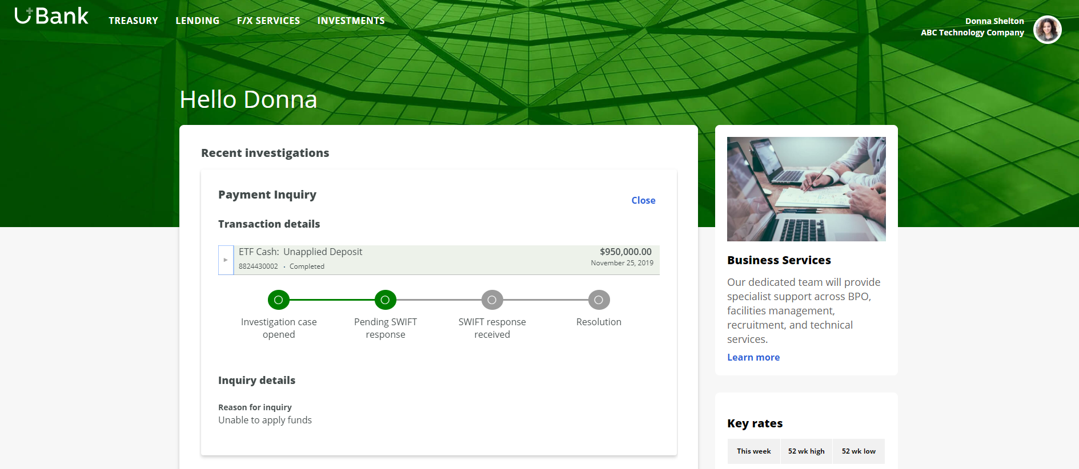Image resolution: width=1079 pixels, height=469 pixels.
Task: Switch to the 52 wk high tab
Action: coord(806,451)
